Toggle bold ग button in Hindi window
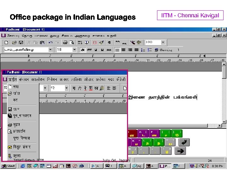Viewport: 227px width, 170px height. click(74, 88)
